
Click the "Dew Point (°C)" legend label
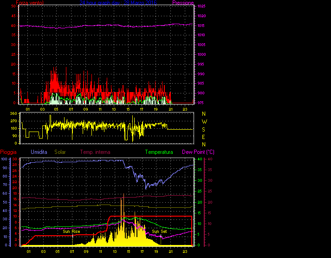pyautogui.click(x=198, y=152)
